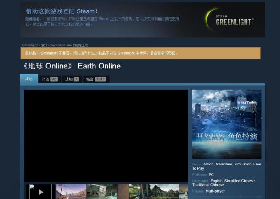Image resolution: width=280 pixels, height=199 pixels.
Task: Click the 1481 comments count badge
Action: 101,79
